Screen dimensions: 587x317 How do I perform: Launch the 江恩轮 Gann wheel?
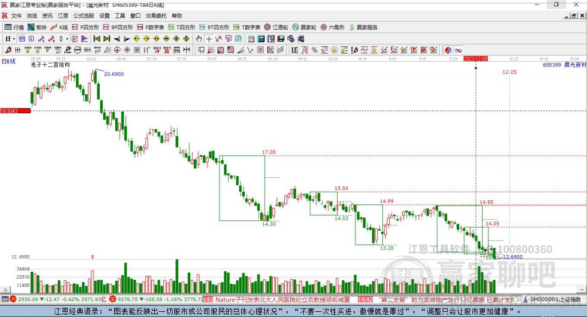[276, 27]
